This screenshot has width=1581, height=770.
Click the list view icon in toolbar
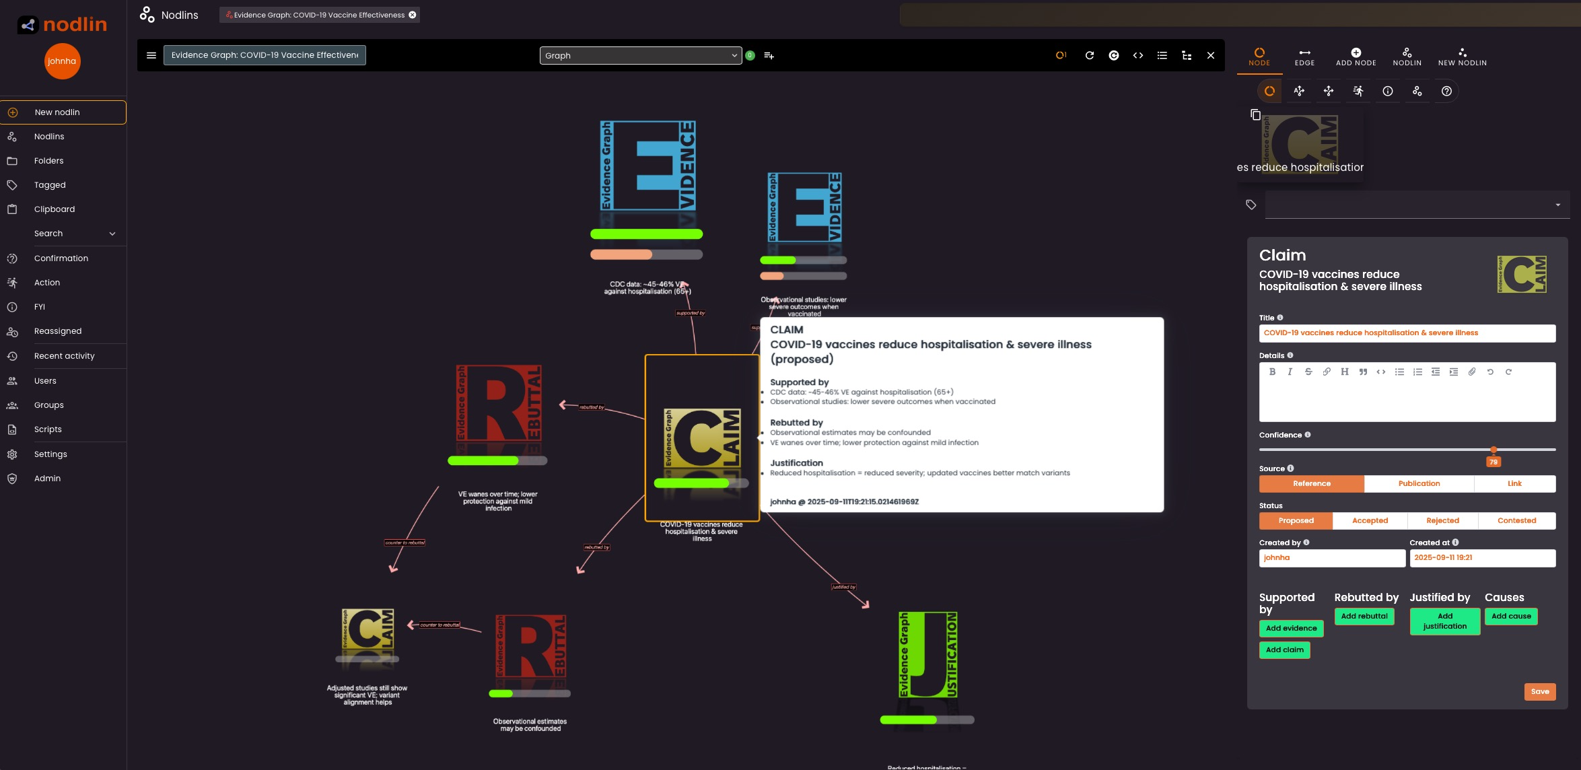(x=1162, y=55)
